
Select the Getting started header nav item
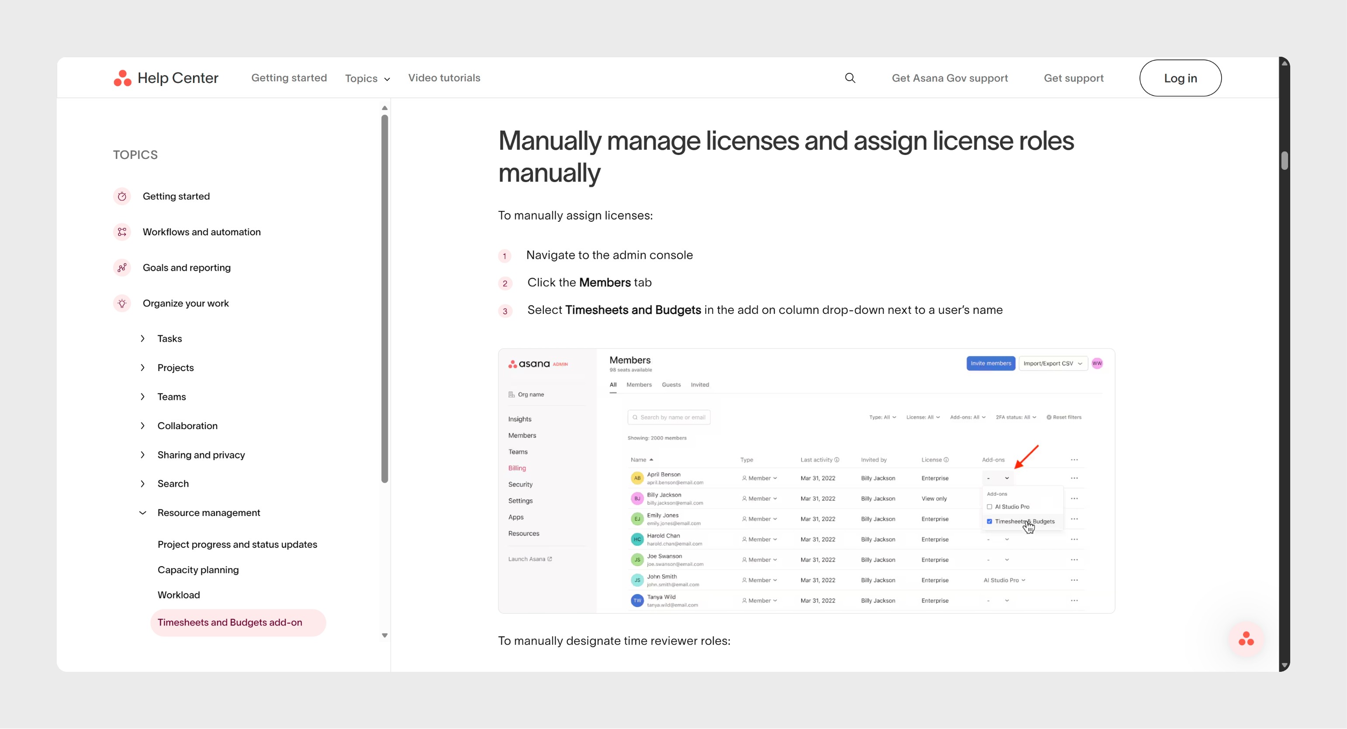point(289,78)
